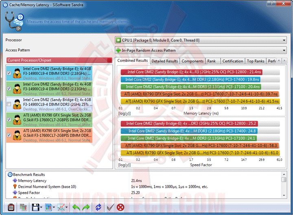The height and width of the screenshot is (215, 293).
Task: Click the line graph icon in toolbar
Action: pos(61,207)
